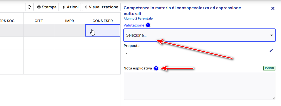Edit the Proposta with pencil icon

pos(271,50)
